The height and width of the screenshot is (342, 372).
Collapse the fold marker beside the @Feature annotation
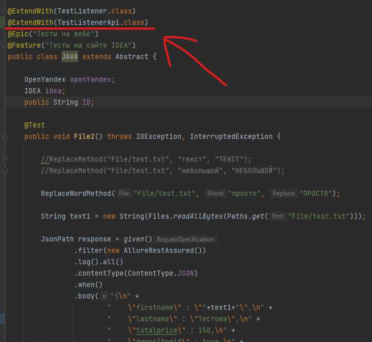pos(5,45)
